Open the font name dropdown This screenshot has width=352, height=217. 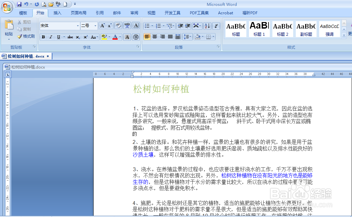point(78,26)
